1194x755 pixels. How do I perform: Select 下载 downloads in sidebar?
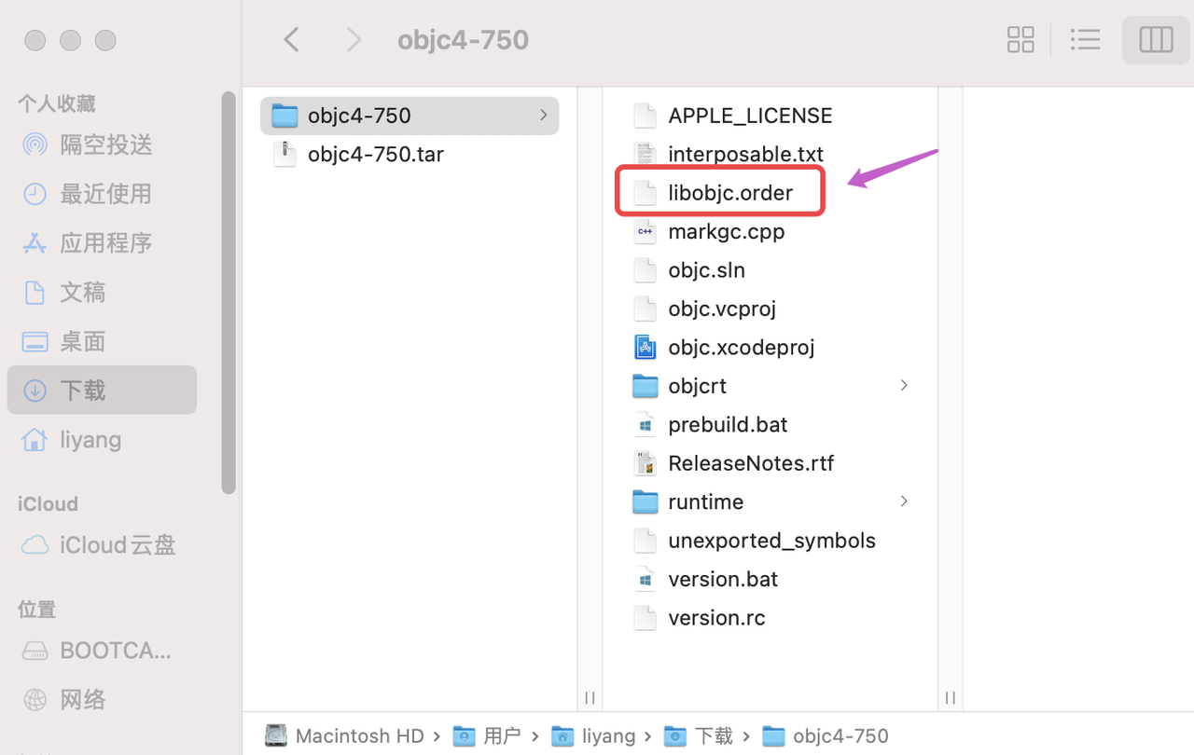click(x=102, y=390)
